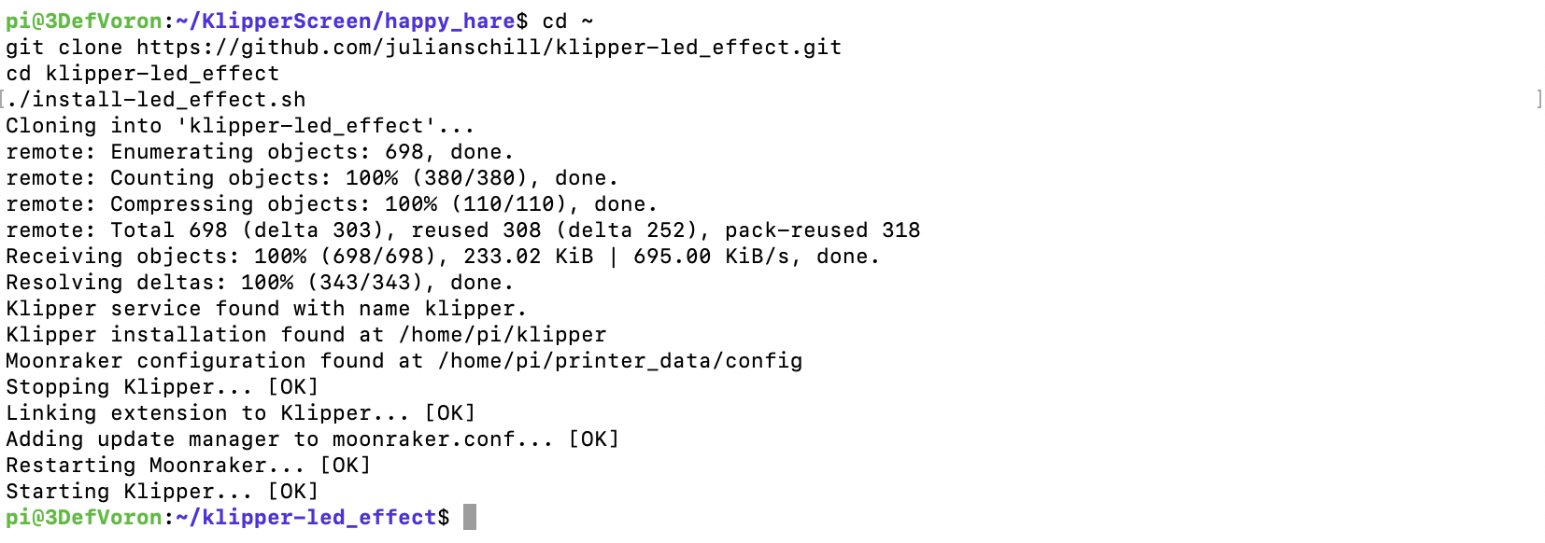Click the ./install-led_effect.sh command line
The height and width of the screenshot is (543, 1545).
[156, 100]
